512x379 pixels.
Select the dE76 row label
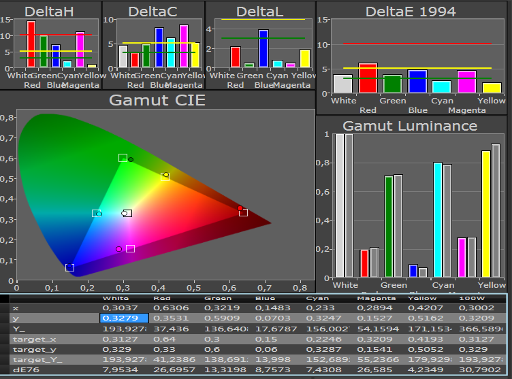point(26,370)
